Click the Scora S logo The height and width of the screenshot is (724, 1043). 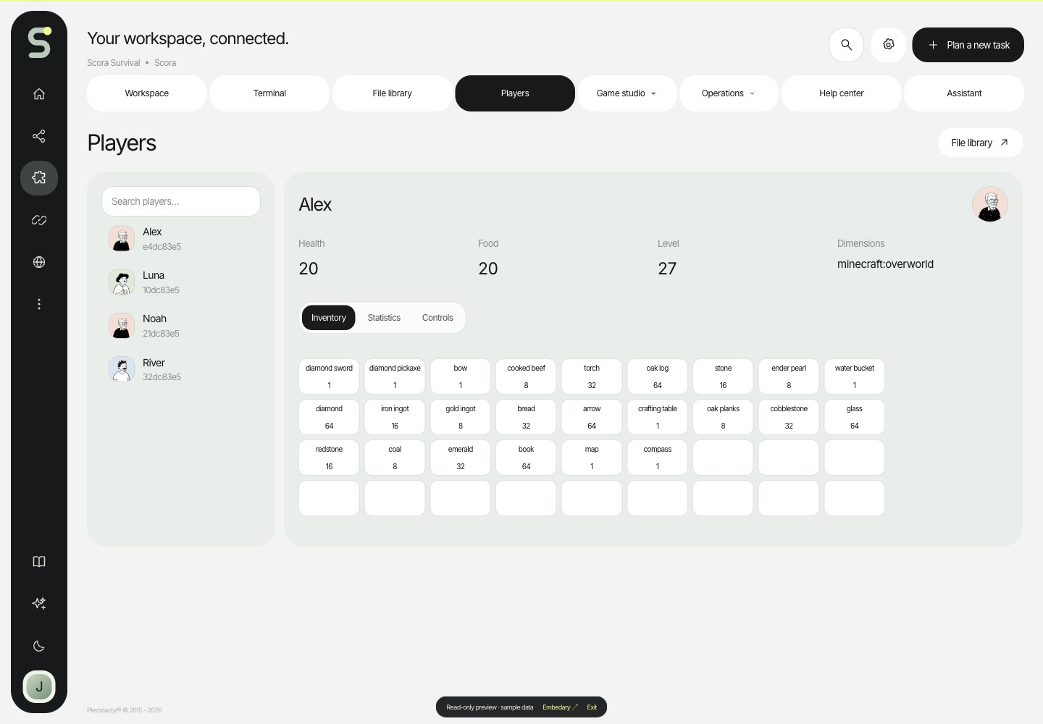click(39, 42)
